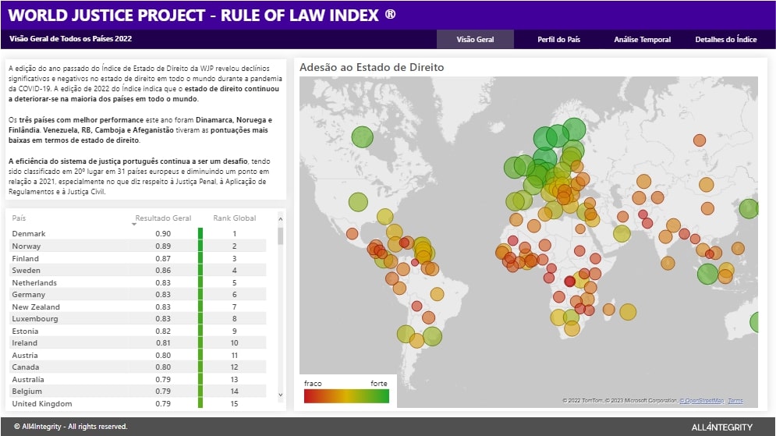The height and width of the screenshot is (436, 776).
Task: Click the United States bubble on map
Action: 358,202
